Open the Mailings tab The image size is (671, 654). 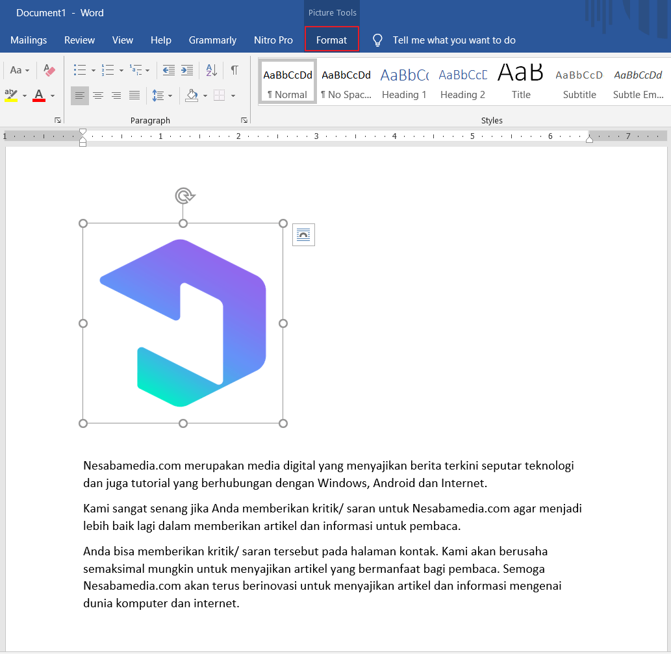[29, 40]
